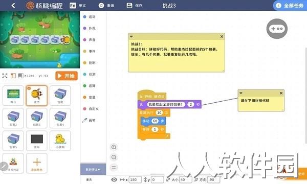Select the large stage layout icon

point(20,76)
